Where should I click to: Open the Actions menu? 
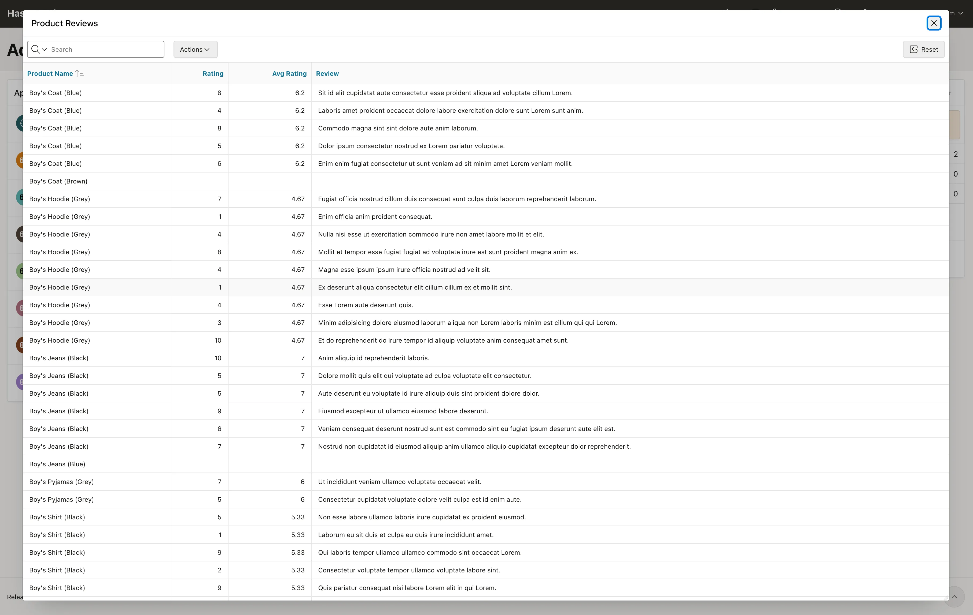point(195,49)
